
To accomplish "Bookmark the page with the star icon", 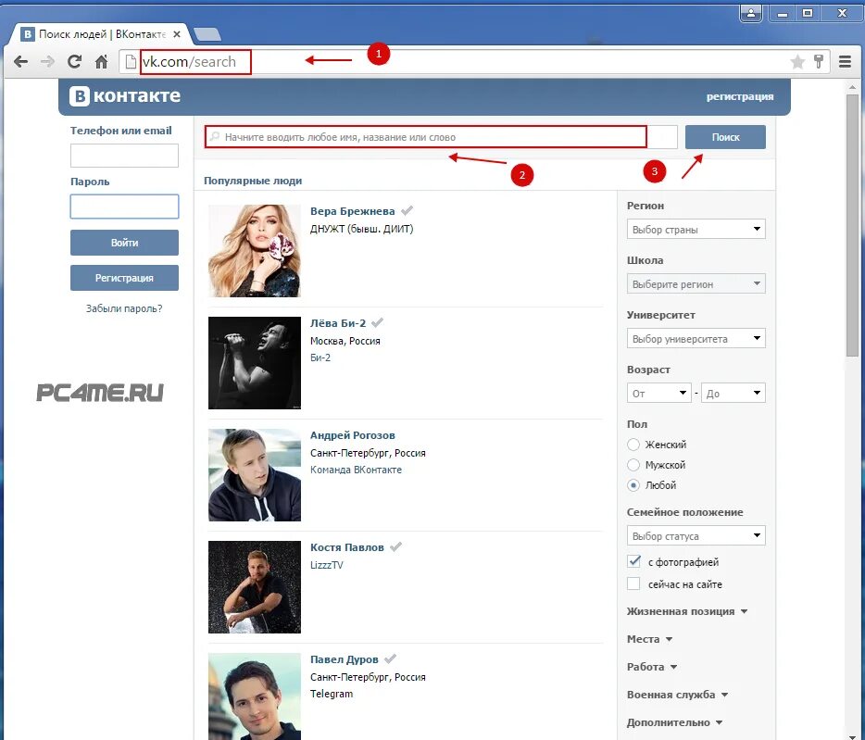I will click(x=797, y=61).
